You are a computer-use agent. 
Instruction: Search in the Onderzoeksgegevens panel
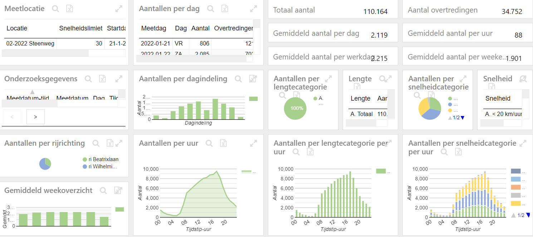(x=88, y=79)
